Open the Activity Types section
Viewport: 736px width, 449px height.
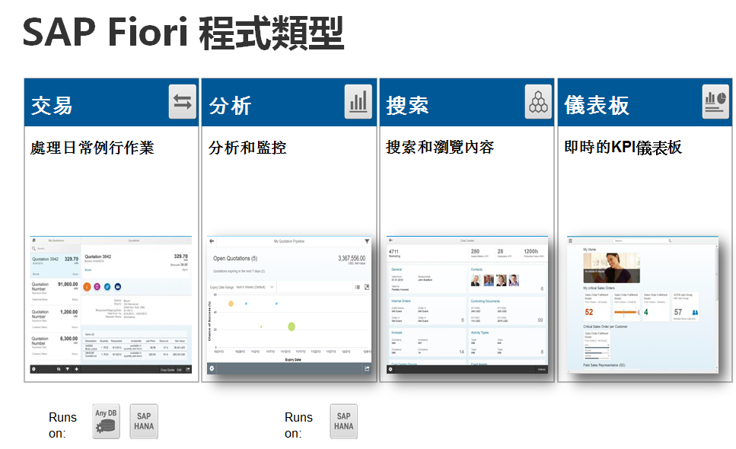(506, 342)
